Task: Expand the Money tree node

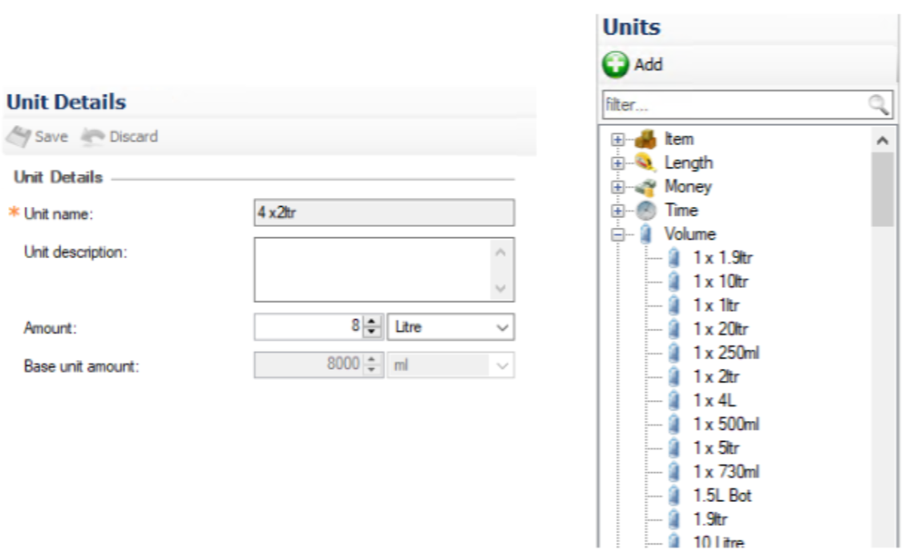Action: click(617, 188)
